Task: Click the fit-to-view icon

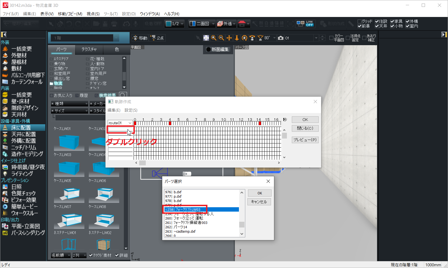Action: [x=206, y=38]
